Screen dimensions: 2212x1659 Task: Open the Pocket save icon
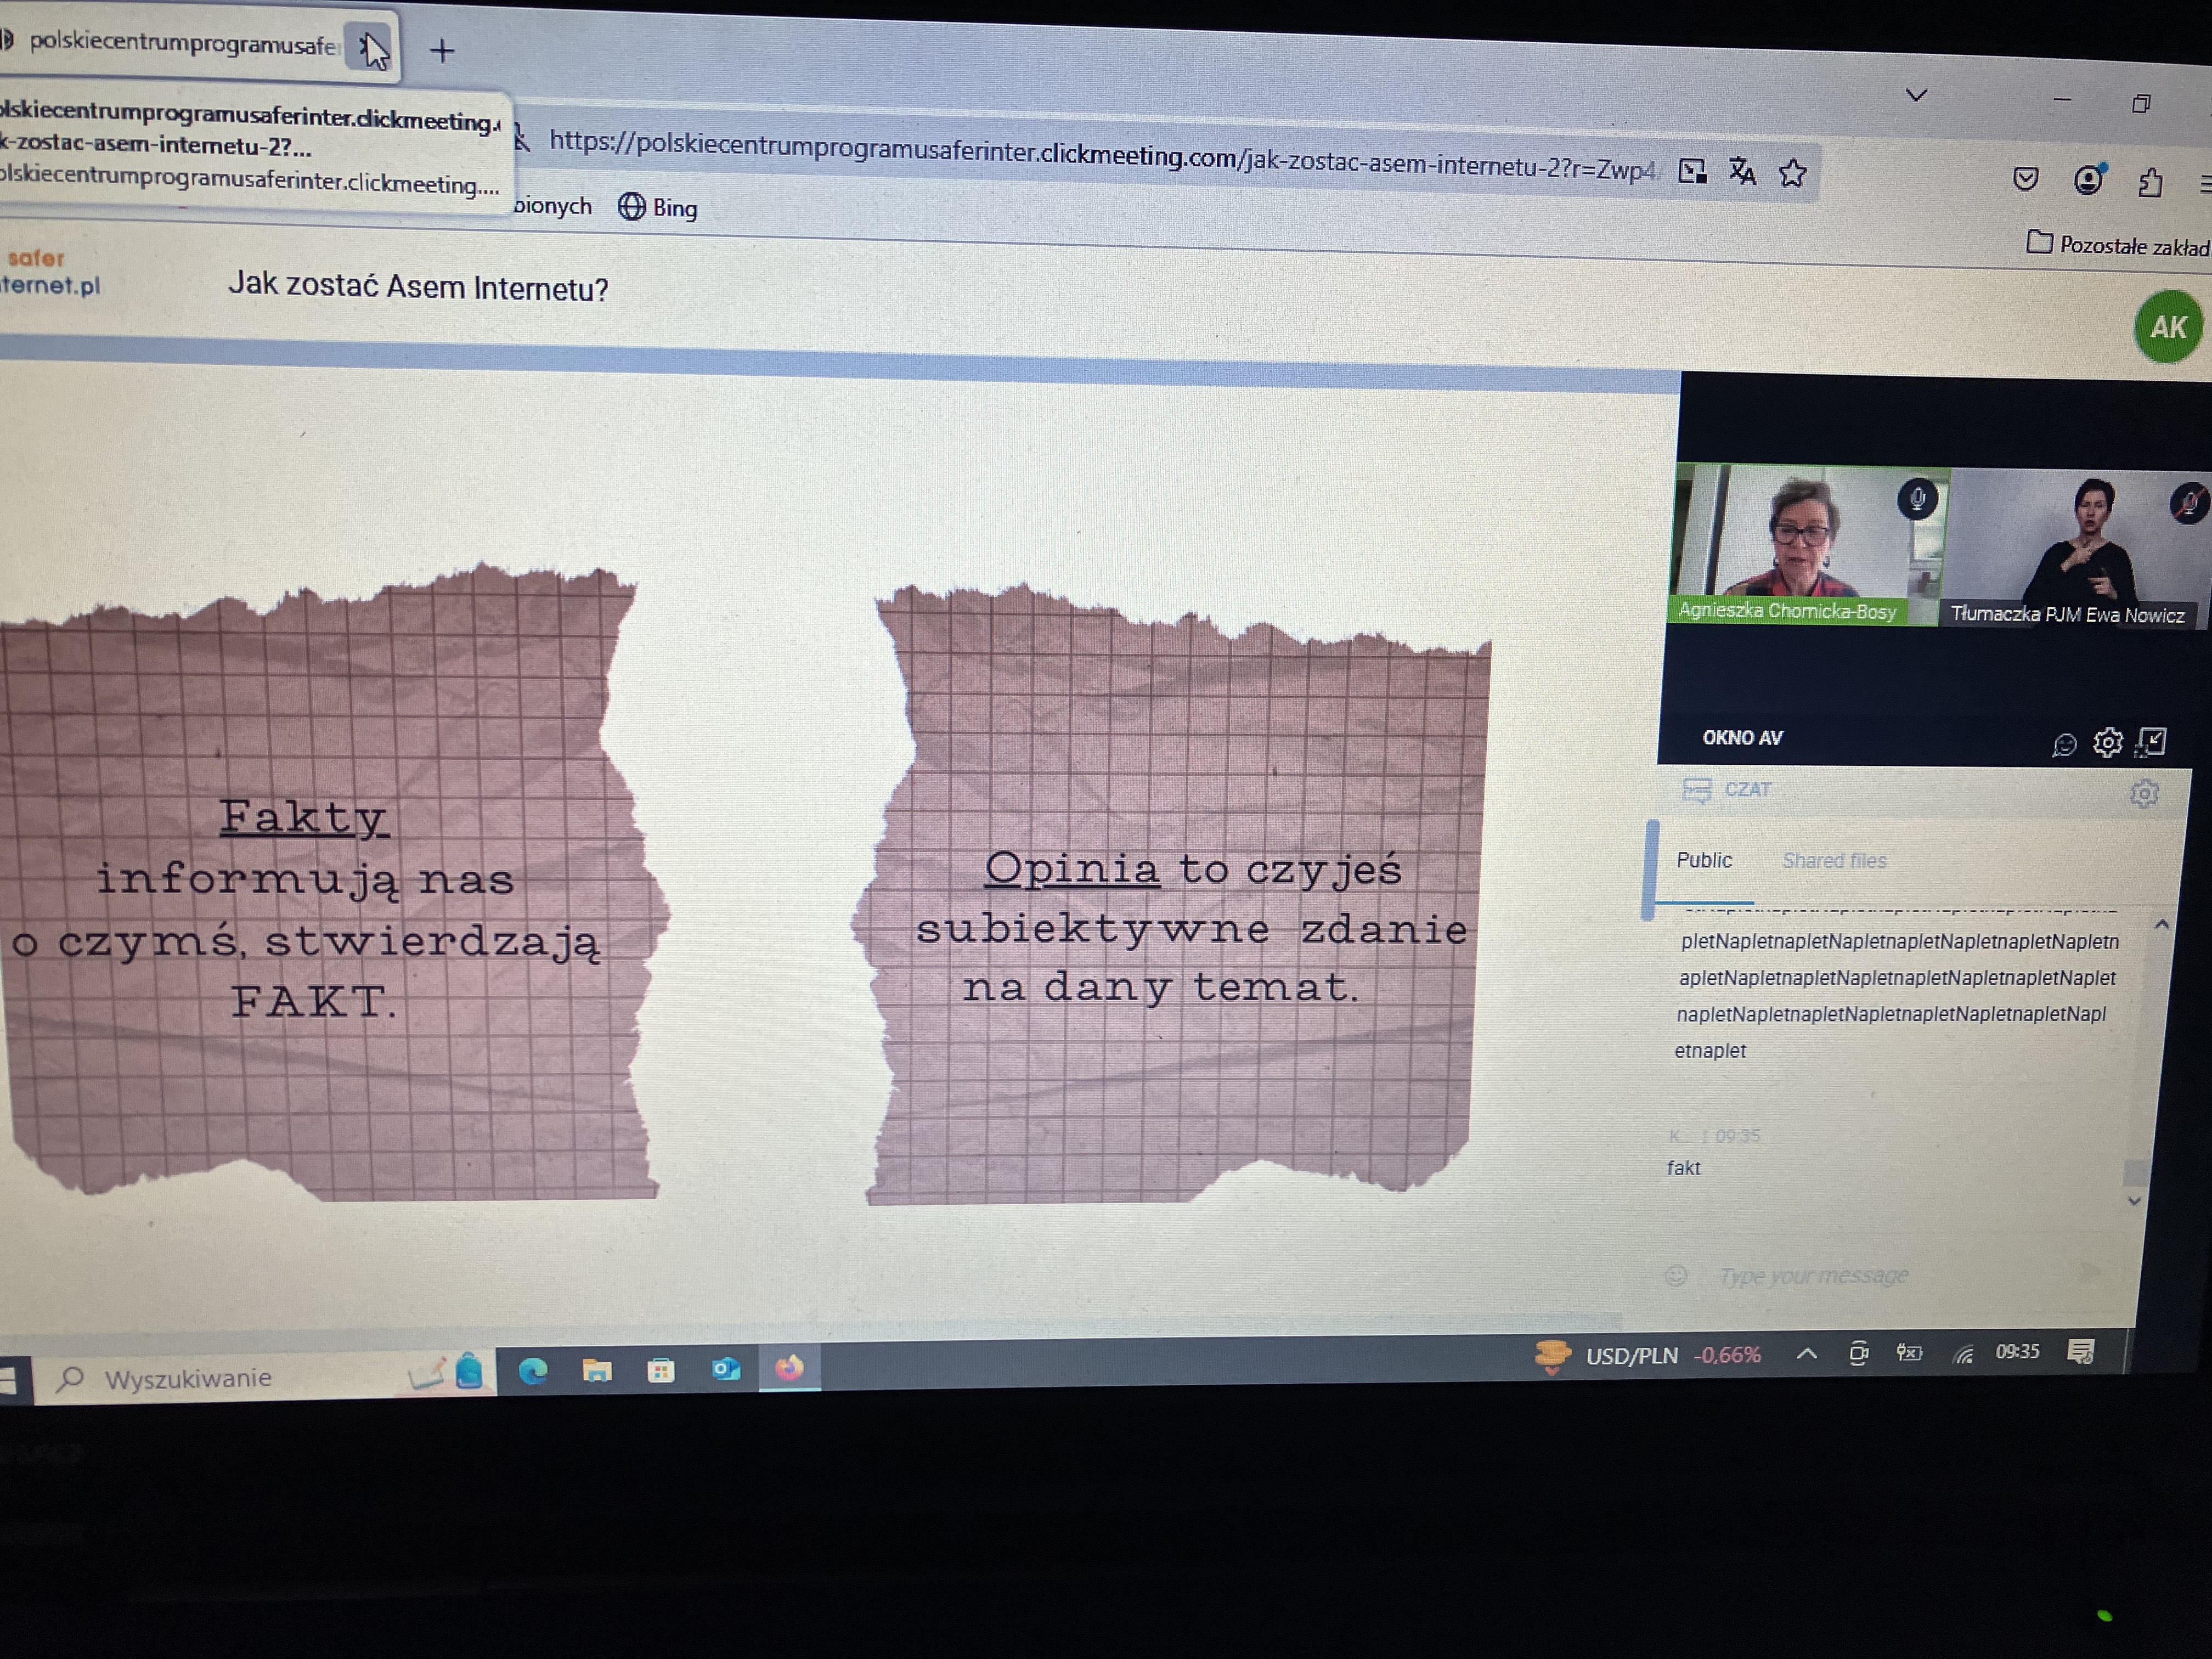click(x=2025, y=179)
